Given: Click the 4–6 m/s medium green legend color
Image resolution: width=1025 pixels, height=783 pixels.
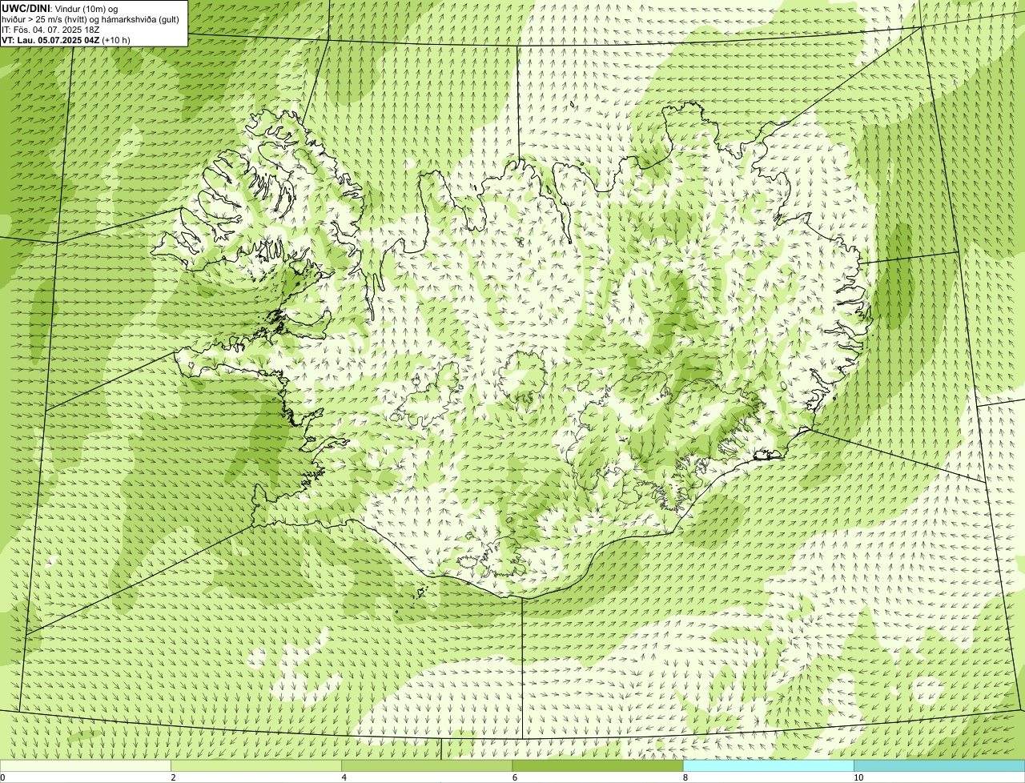Looking at the screenshot, I should (x=427, y=765).
